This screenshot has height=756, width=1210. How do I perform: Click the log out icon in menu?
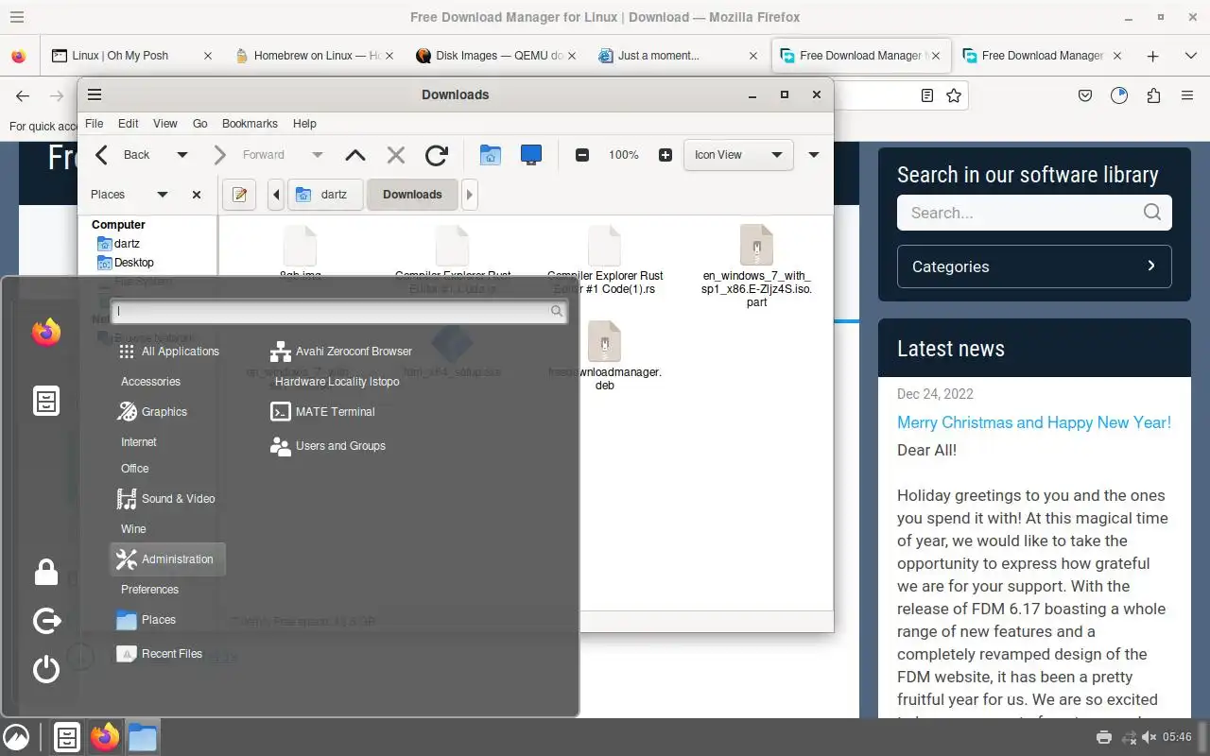pos(45,621)
